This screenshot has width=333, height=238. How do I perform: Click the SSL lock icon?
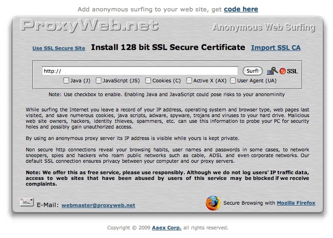click(272, 71)
